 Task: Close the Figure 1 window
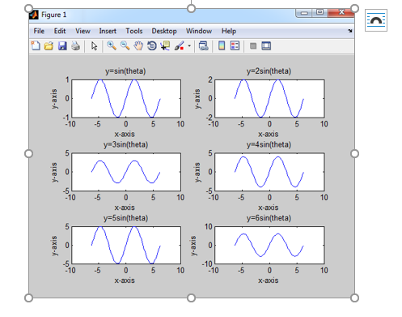pyautogui.click(x=341, y=12)
